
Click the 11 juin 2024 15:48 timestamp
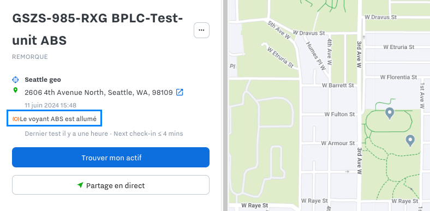pos(50,105)
